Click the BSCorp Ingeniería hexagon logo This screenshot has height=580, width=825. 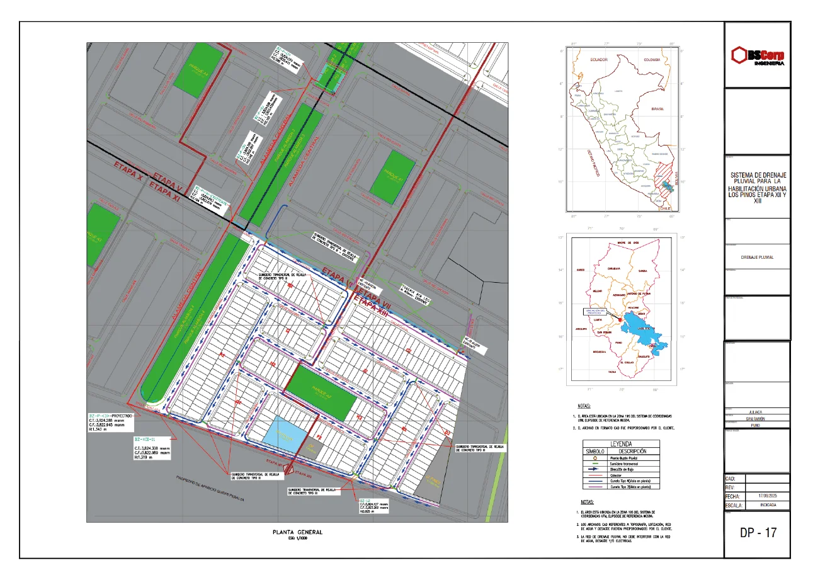click(740, 54)
